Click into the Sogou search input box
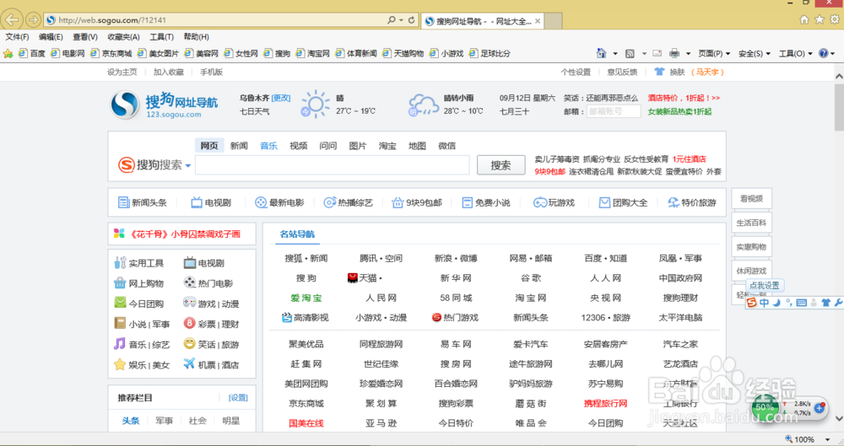 tap(332, 165)
